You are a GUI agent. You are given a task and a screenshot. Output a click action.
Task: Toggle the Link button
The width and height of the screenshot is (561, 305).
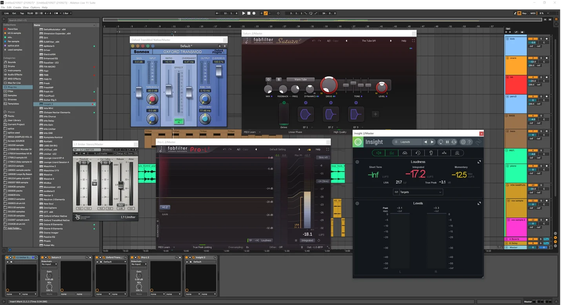click(x=7, y=13)
